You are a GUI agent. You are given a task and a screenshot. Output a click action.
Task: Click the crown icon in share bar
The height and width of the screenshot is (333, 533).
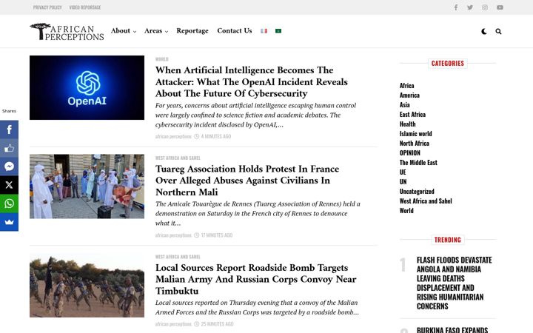pos(9,222)
